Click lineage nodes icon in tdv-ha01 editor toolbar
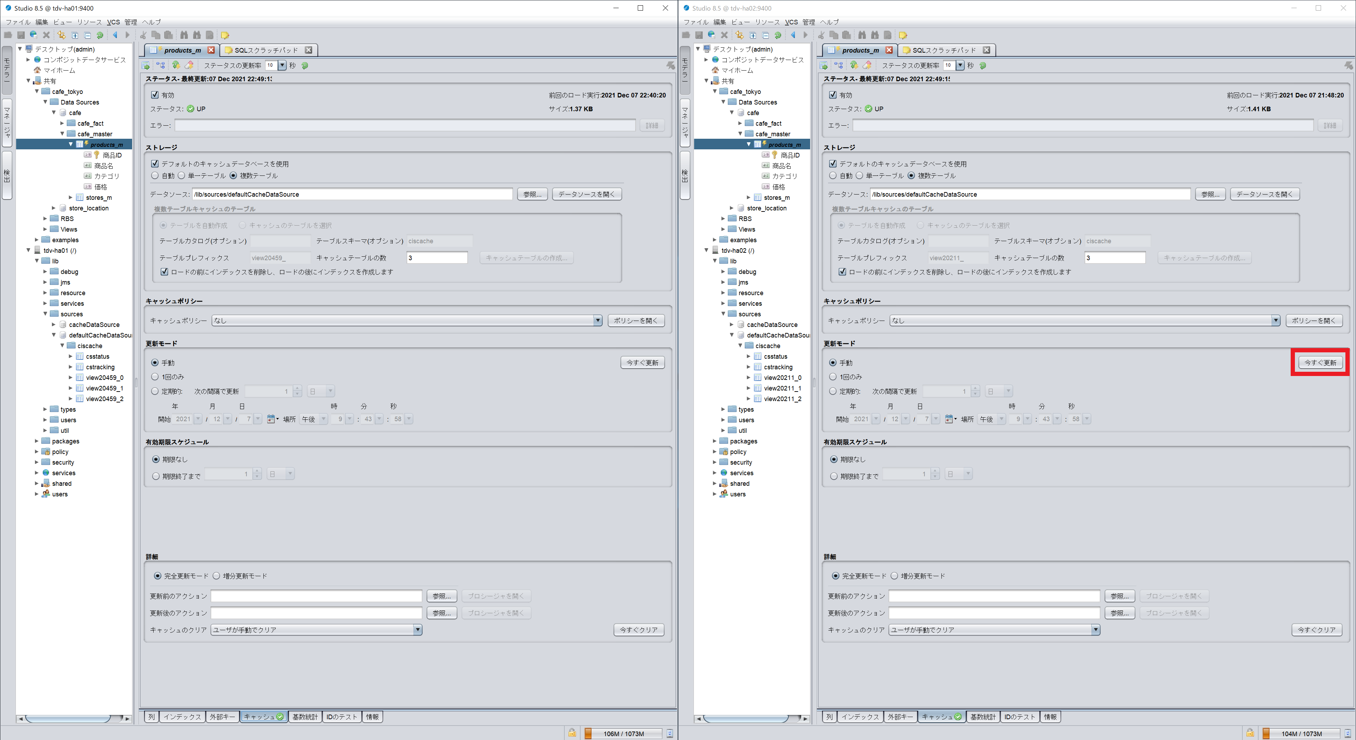The image size is (1356, 740). tap(161, 65)
